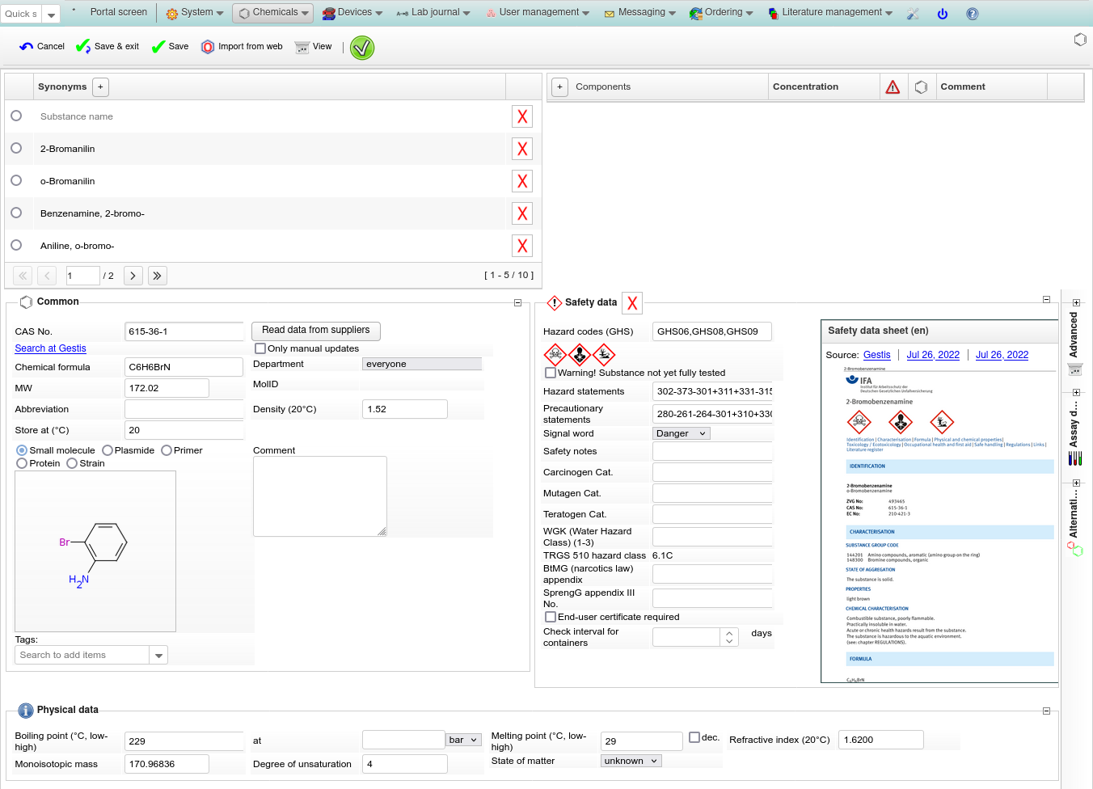The height and width of the screenshot is (789, 1093).
Task: Click the green checkmark validate icon
Action: click(x=361, y=48)
